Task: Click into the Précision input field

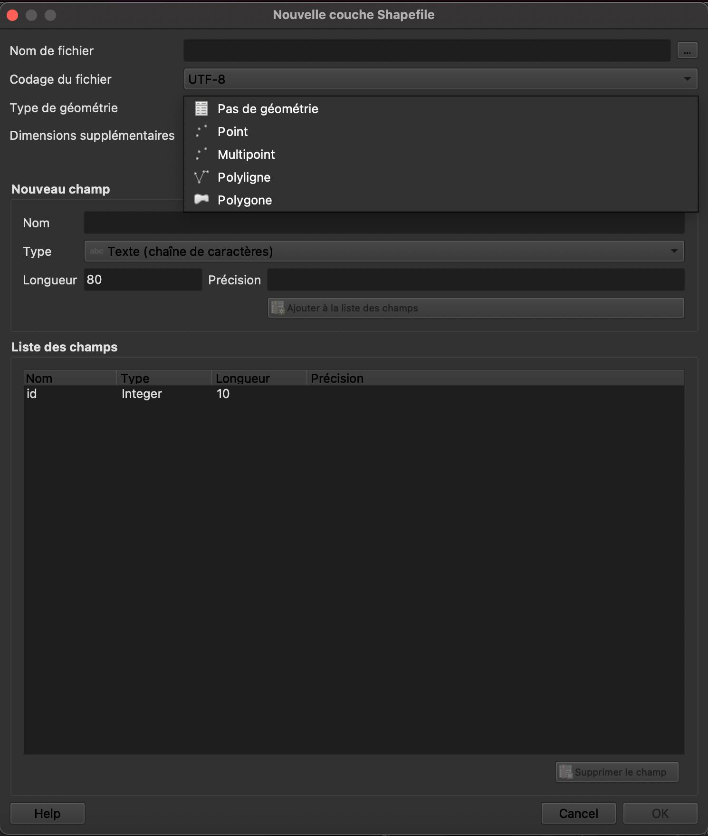Action: coord(476,280)
